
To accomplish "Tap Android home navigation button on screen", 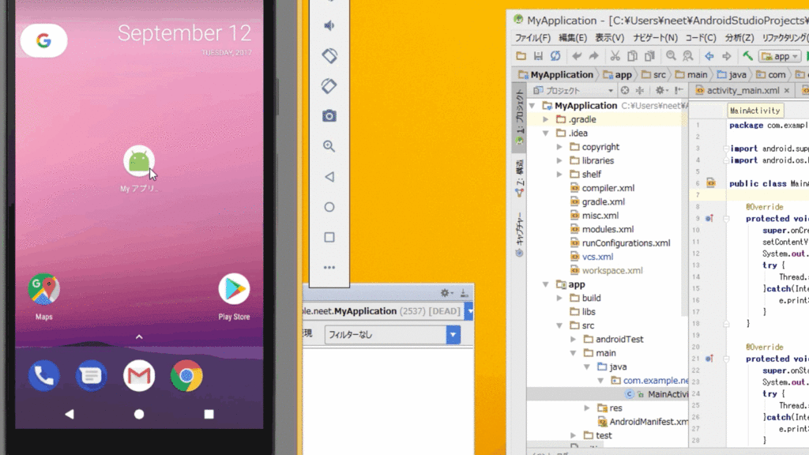I will tap(139, 414).
